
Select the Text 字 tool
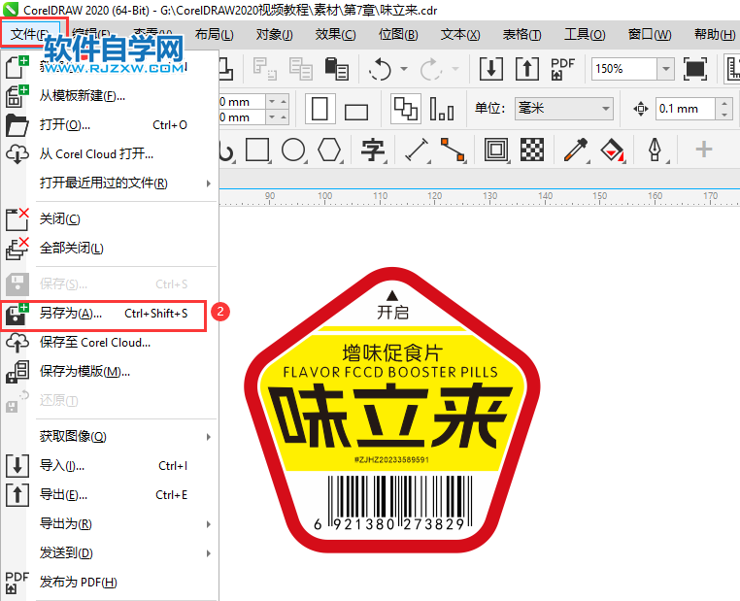(373, 150)
